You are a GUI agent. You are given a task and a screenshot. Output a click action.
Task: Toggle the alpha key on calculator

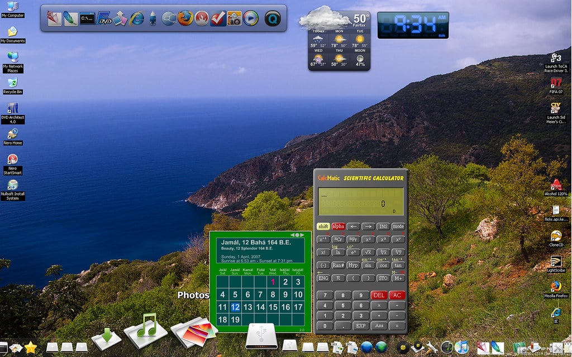click(x=338, y=226)
